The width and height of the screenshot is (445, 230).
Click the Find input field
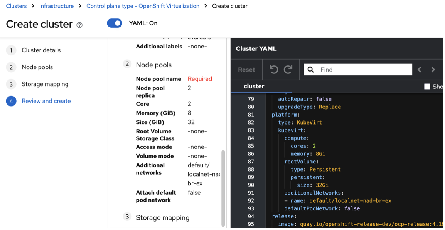(364, 70)
